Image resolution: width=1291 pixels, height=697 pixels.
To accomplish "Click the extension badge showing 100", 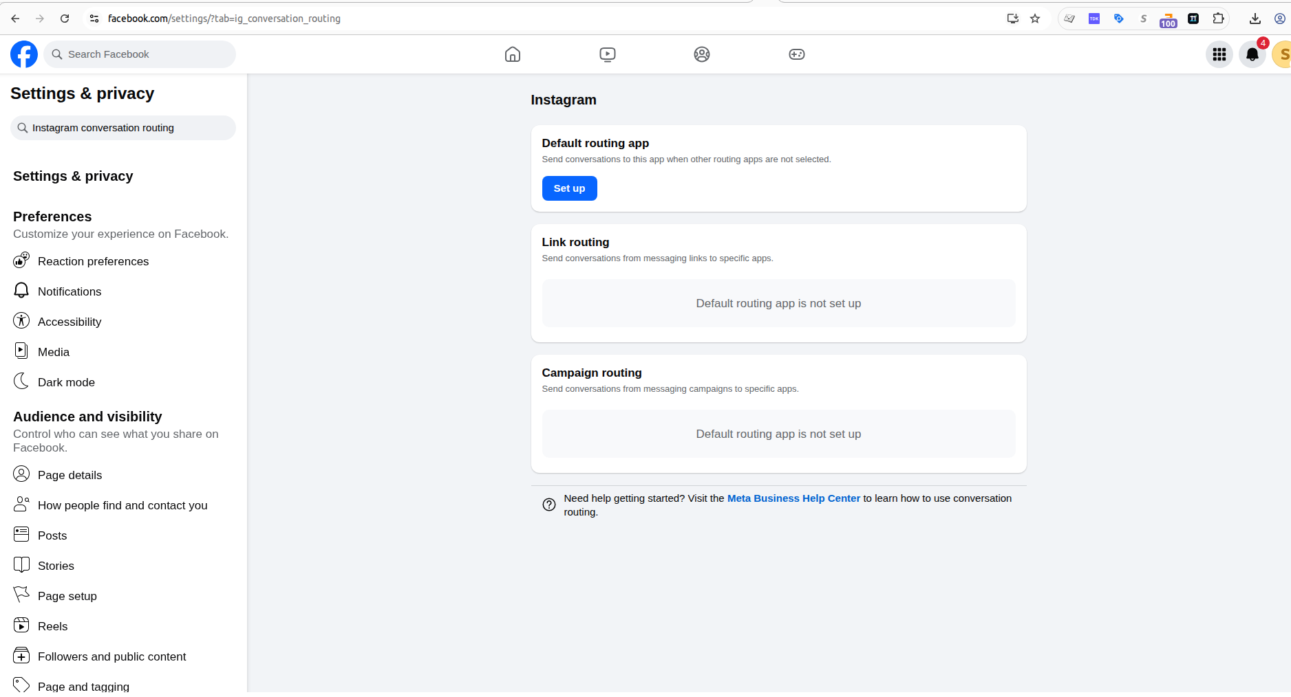I will coord(1169,20).
